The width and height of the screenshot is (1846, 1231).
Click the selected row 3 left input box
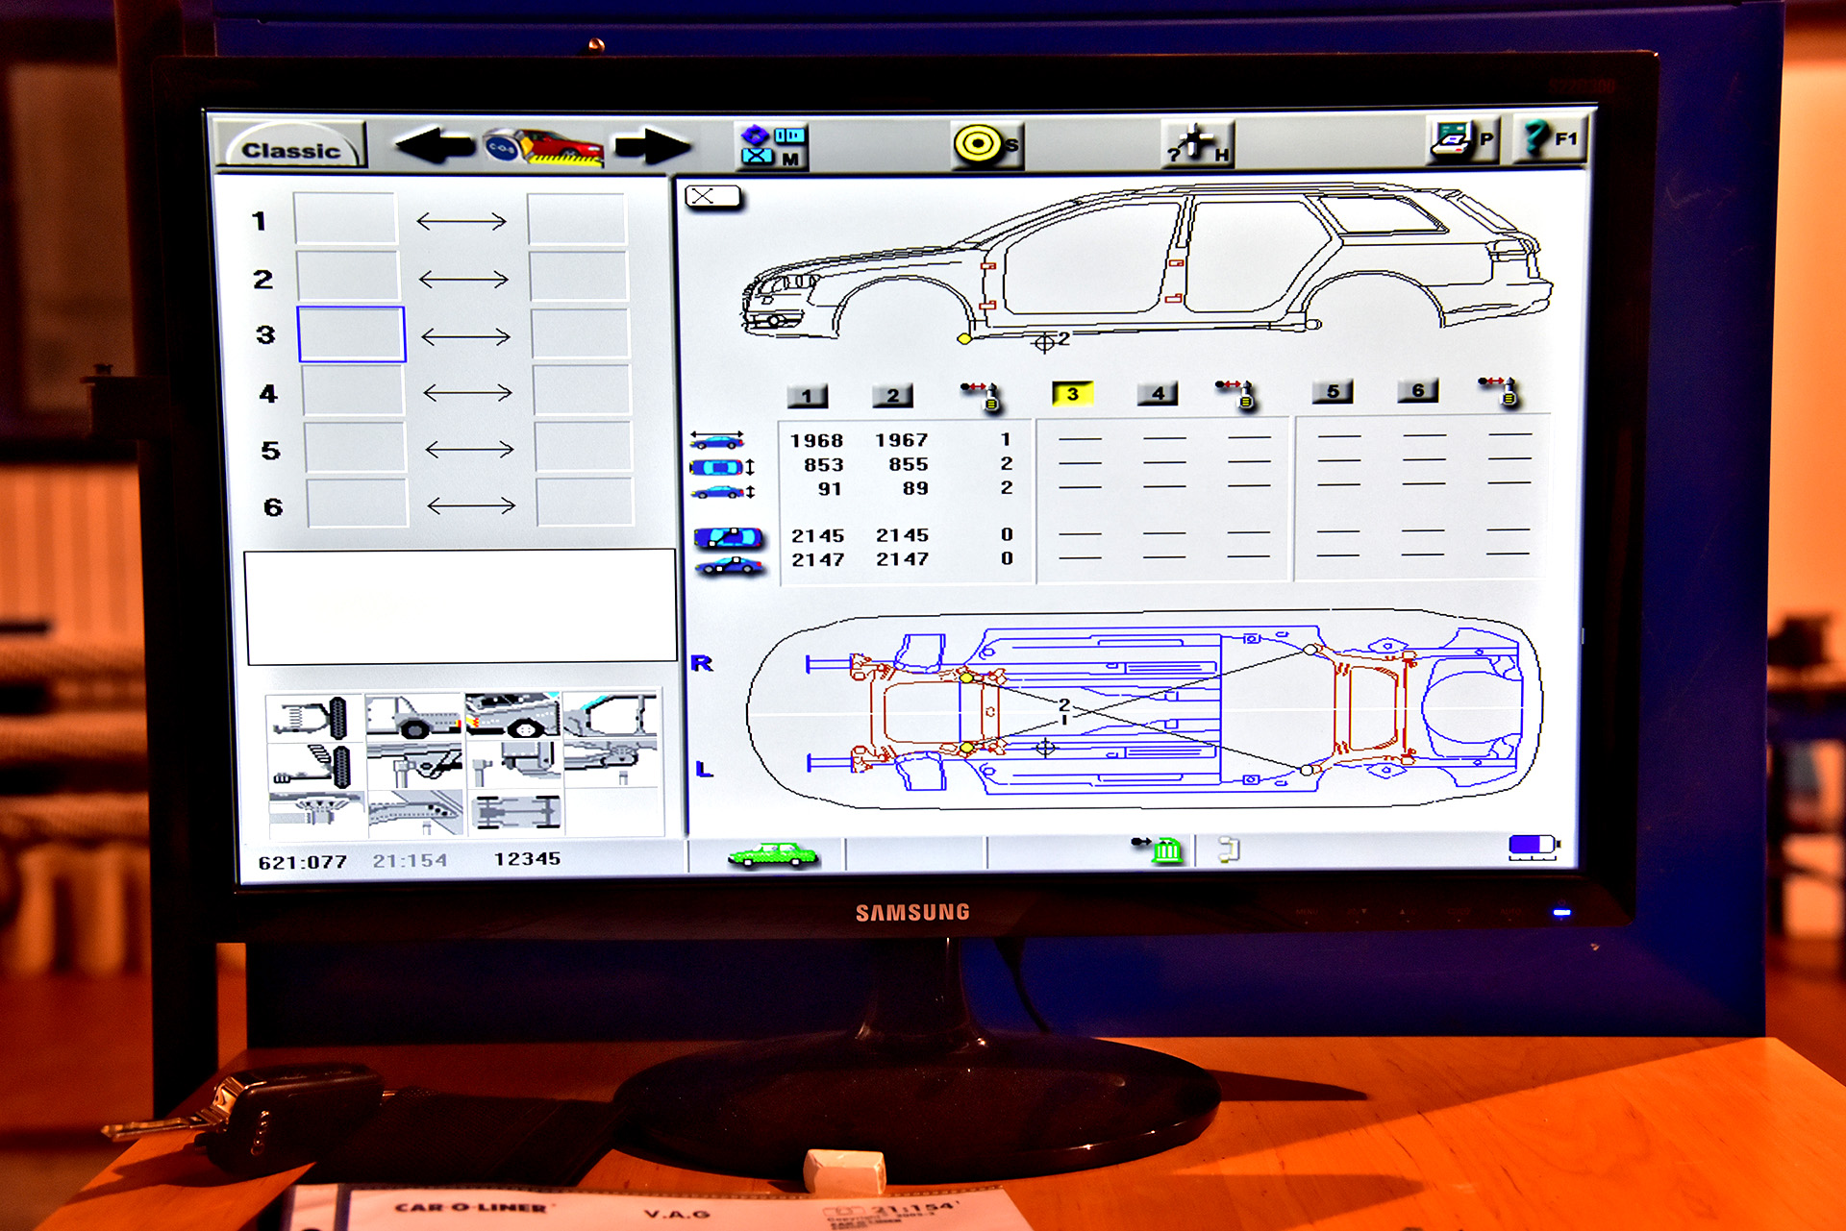click(x=351, y=334)
